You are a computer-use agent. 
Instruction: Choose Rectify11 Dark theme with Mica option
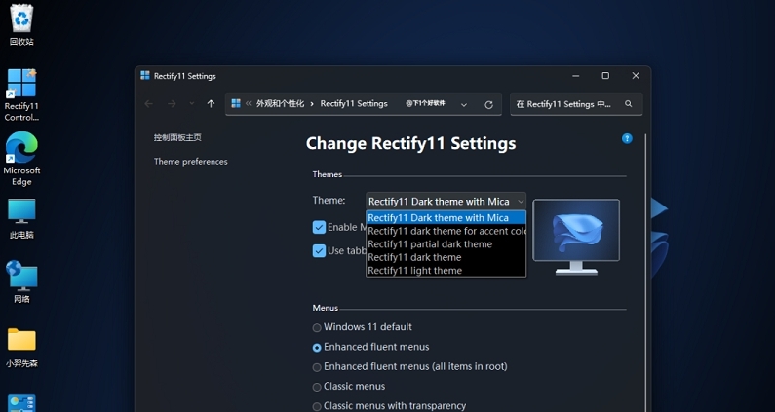tap(446, 218)
